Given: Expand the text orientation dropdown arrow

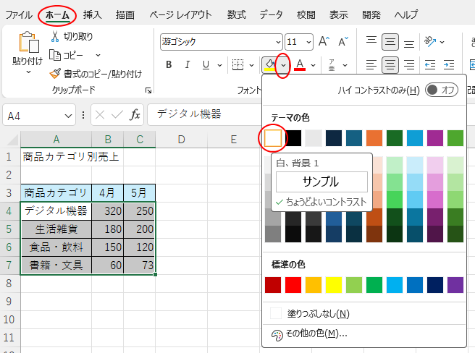Looking at the screenshot, I should click(442, 42).
